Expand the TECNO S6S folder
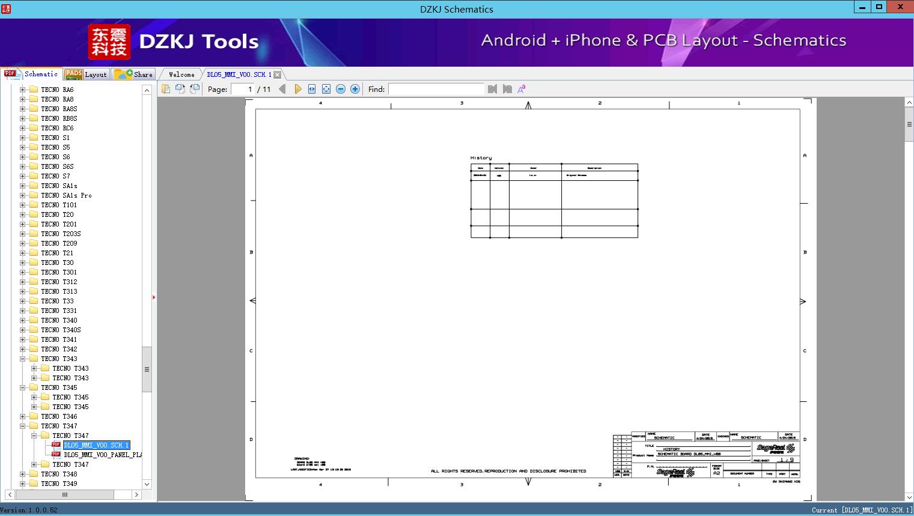 22,166
